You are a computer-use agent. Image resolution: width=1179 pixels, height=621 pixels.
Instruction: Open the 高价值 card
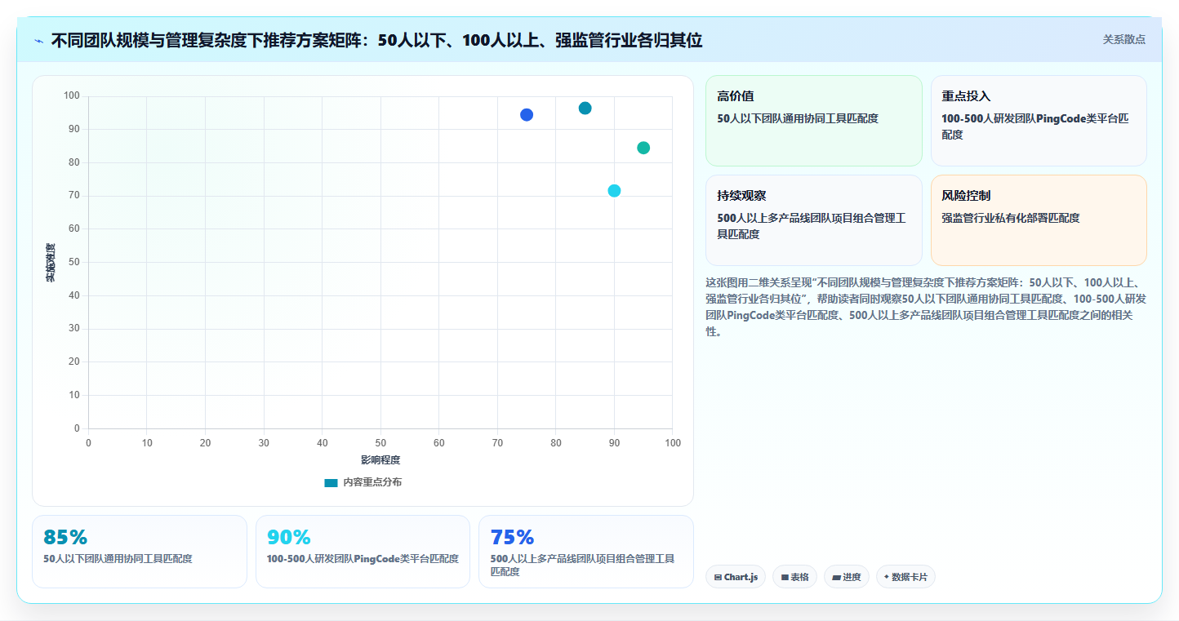[x=813, y=121]
